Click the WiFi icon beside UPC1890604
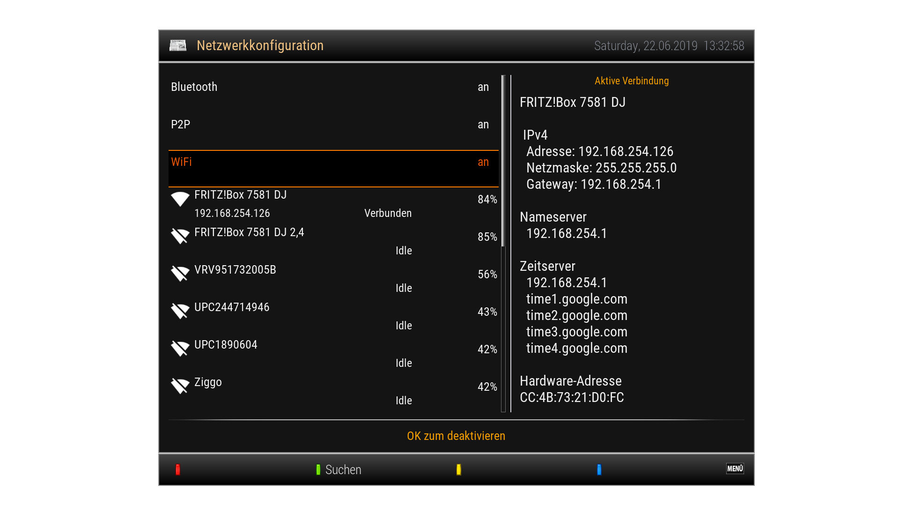Image resolution: width=899 pixels, height=506 pixels. pyautogui.click(x=180, y=348)
